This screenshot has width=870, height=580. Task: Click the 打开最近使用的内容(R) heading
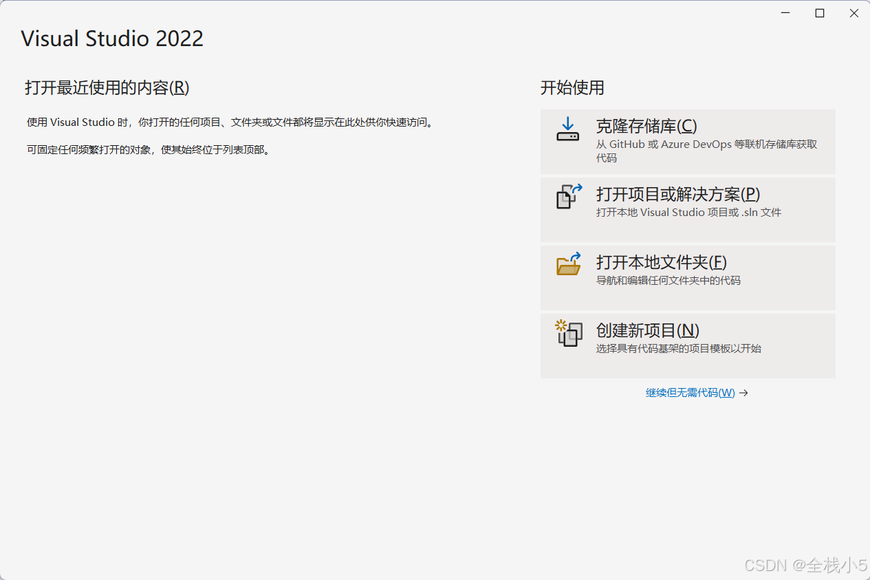(107, 88)
